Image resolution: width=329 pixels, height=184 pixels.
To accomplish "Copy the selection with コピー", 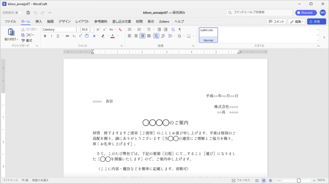I will point(28,35).
